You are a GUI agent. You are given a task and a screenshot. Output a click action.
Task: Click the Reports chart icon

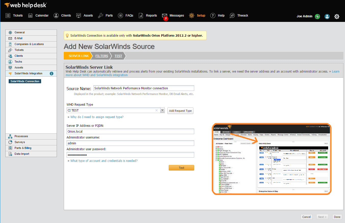pos(141,16)
